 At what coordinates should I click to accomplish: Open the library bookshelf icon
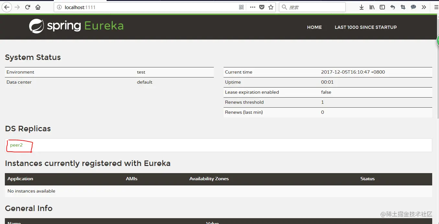372,7
